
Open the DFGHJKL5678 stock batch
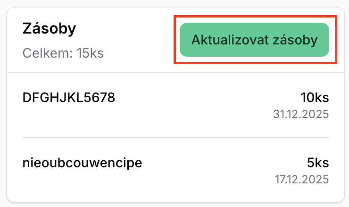click(x=69, y=98)
